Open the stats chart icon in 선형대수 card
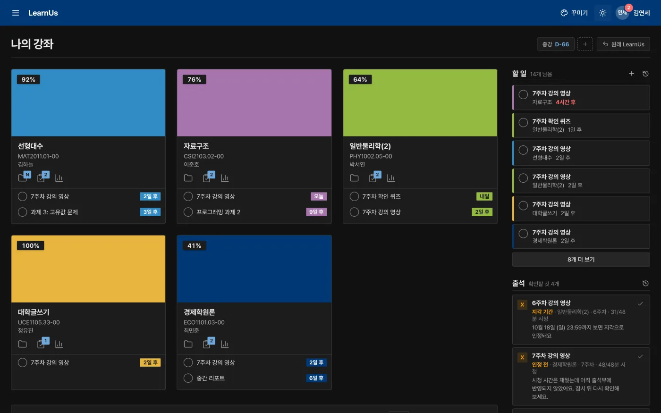 click(59, 177)
